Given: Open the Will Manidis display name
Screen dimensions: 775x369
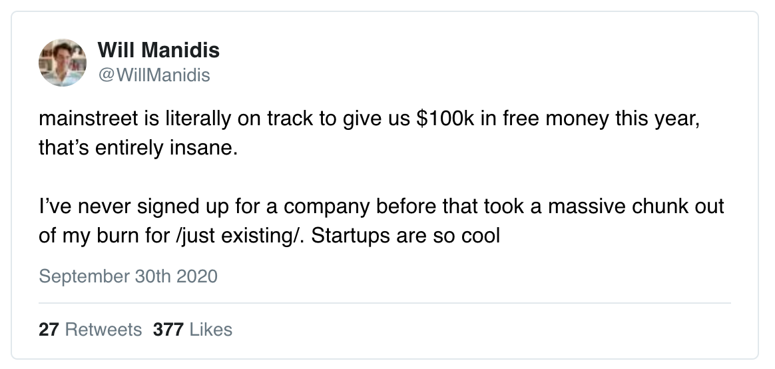Looking at the screenshot, I should [x=158, y=50].
